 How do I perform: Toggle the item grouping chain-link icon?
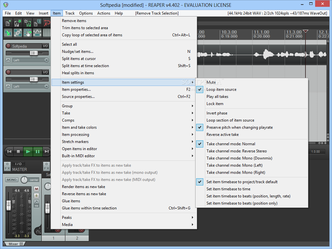click(18, 33)
